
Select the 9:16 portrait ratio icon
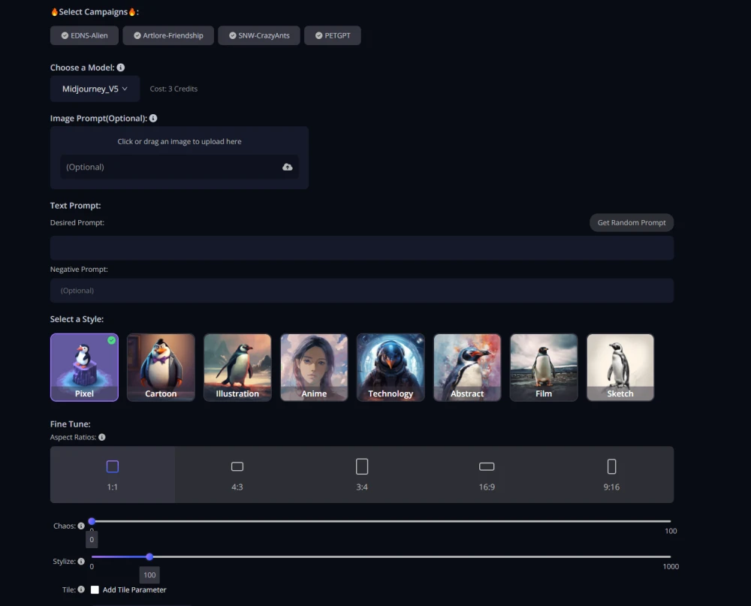coord(611,466)
